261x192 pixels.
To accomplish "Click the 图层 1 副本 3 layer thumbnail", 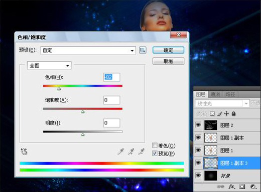I will pyautogui.click(x=211, y=163).
